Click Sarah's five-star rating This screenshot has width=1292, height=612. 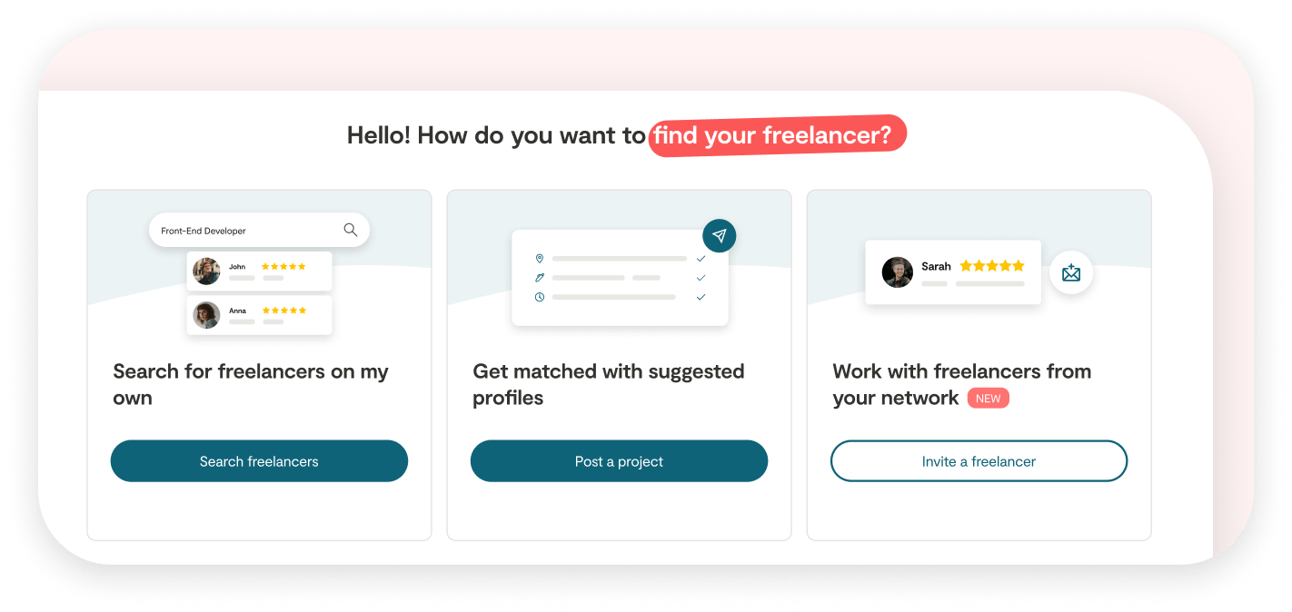point(992,266)
